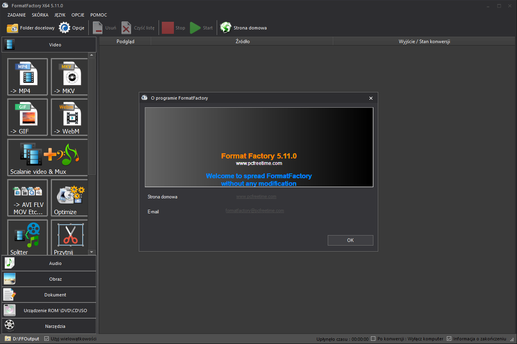Open the -> GIF conversion tile
Viewport: 517px width, 344px height.
point(28,117)
